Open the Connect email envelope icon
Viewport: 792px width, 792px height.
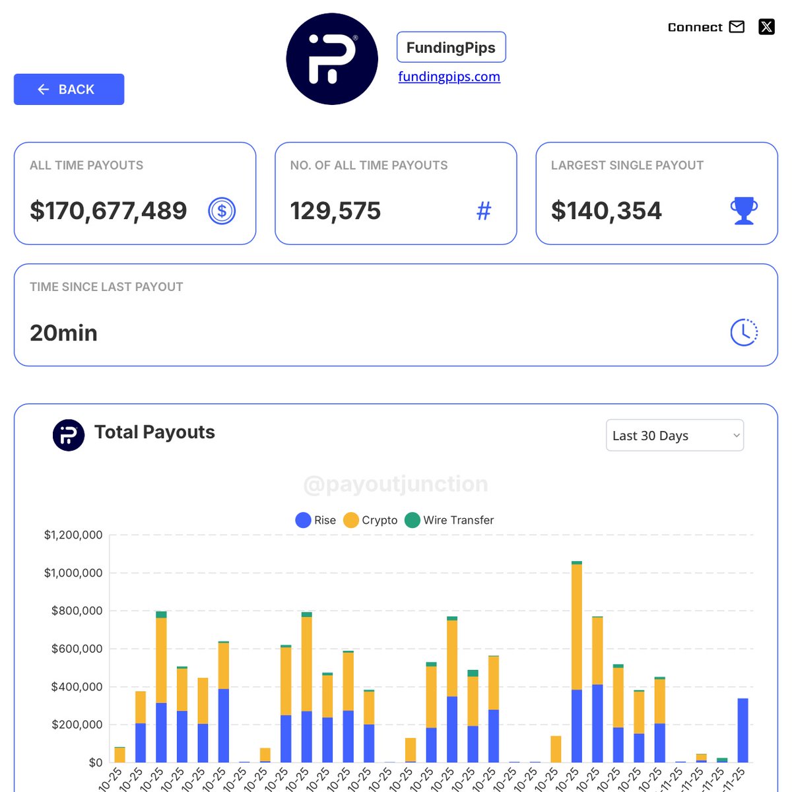tap(737, 27)
